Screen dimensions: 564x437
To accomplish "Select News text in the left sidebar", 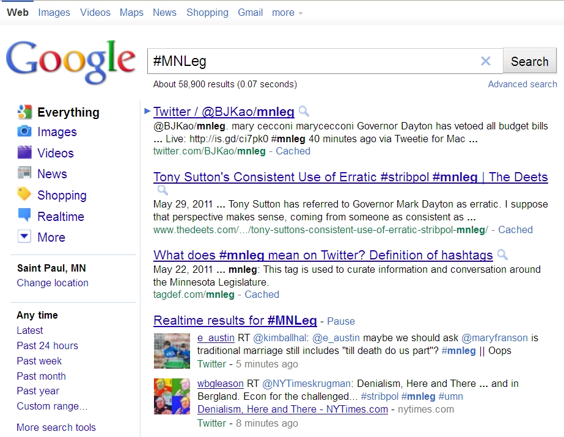I will [x=52, y=174].
